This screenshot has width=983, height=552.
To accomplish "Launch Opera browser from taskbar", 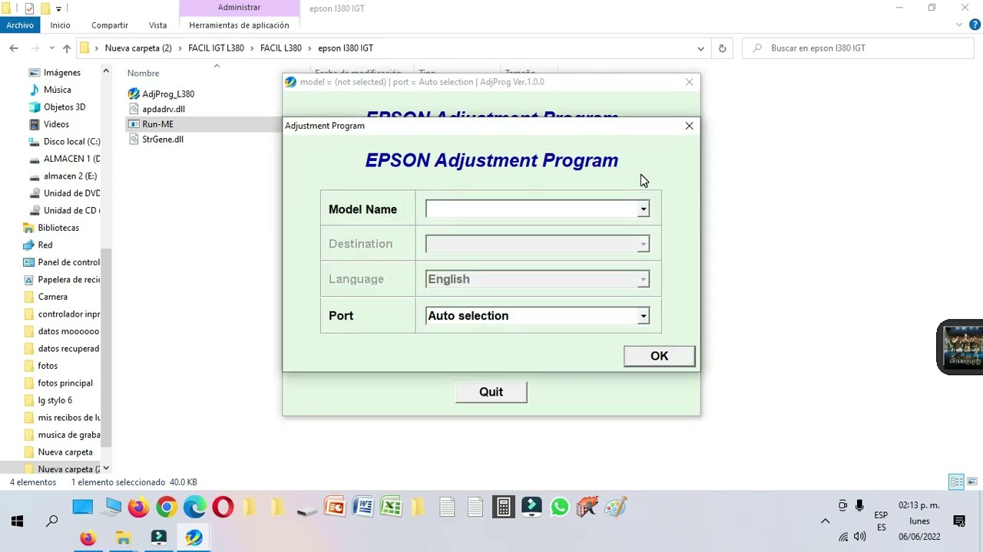I will tap(223, 507).
